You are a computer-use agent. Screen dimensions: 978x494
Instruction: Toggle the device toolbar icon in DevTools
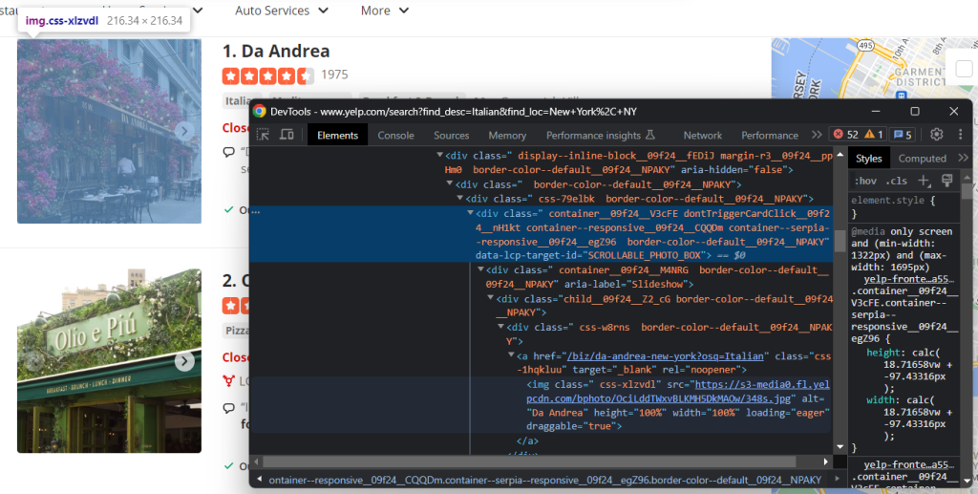[287, 135]
